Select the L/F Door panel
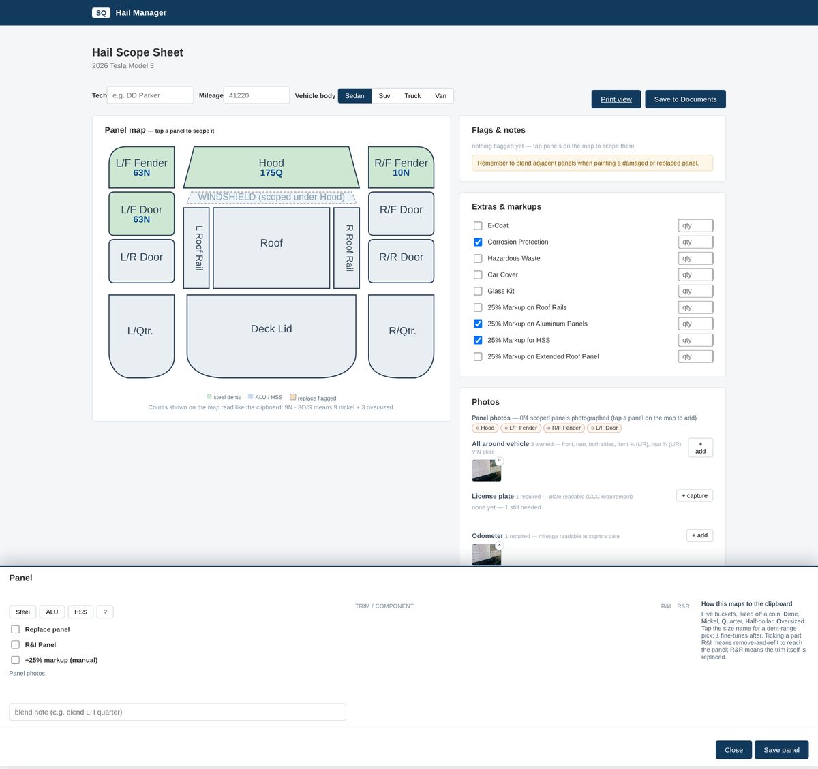This screenshot has height=769, width=818. [x=142, y=214]
